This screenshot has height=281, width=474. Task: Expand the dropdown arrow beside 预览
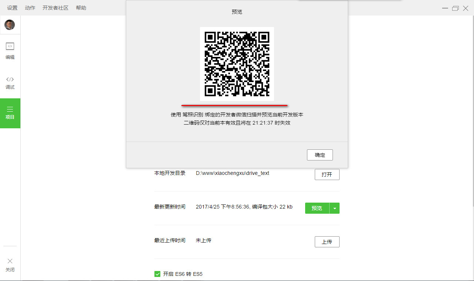335,208
